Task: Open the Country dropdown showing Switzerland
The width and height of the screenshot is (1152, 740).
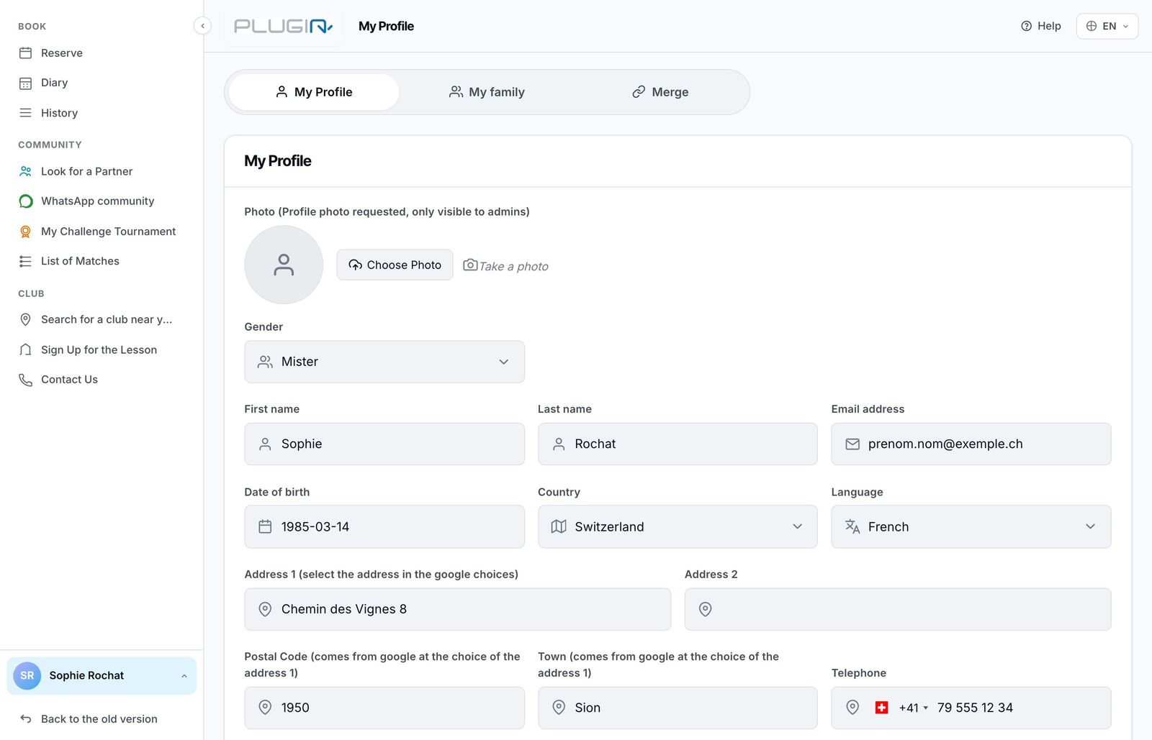Action: point(678,527)
